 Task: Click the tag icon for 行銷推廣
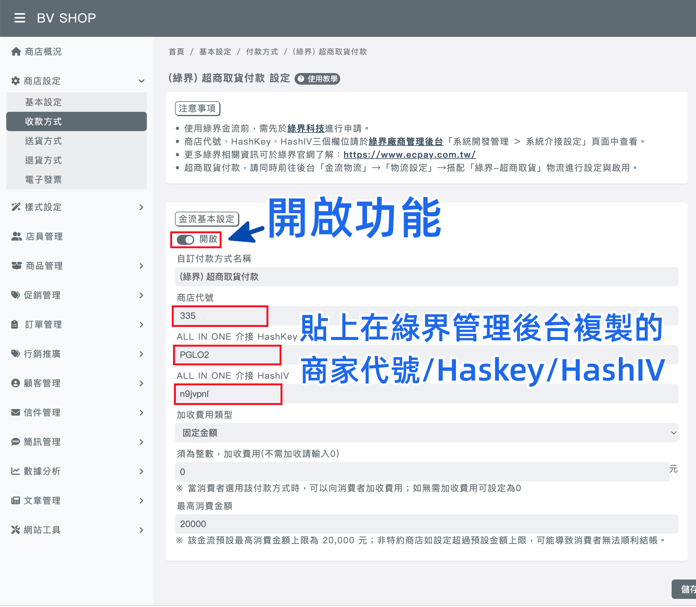pyautogui.click(x=16, y=354)
